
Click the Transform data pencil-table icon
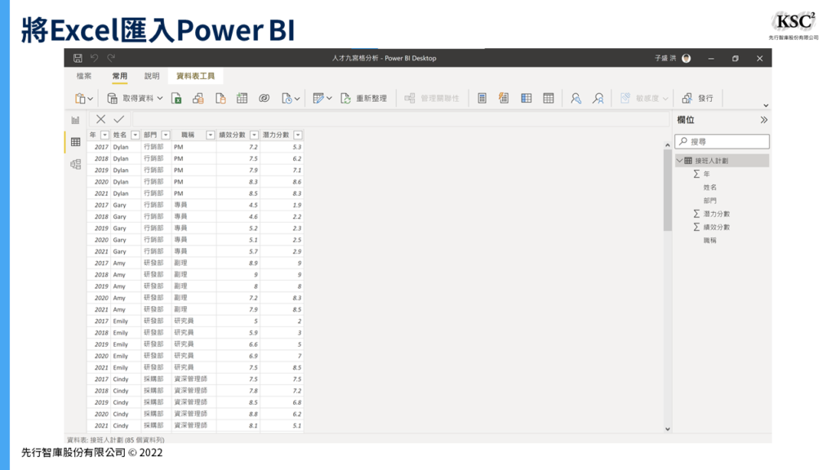point(318,98)
